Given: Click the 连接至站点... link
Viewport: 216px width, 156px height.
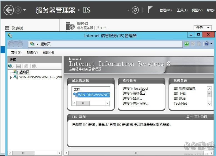Looking at the screenshot, I should tap(132, 99).
